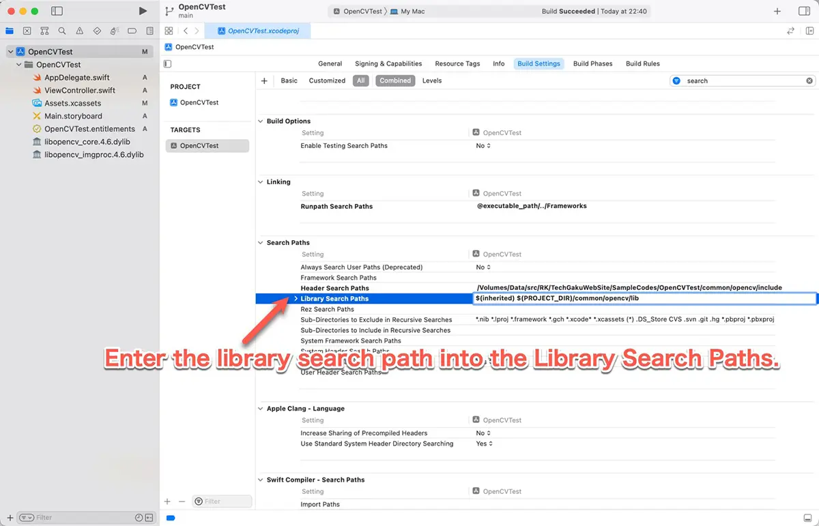Change Use Standard System Header Directory Searching value

[485, 443]
